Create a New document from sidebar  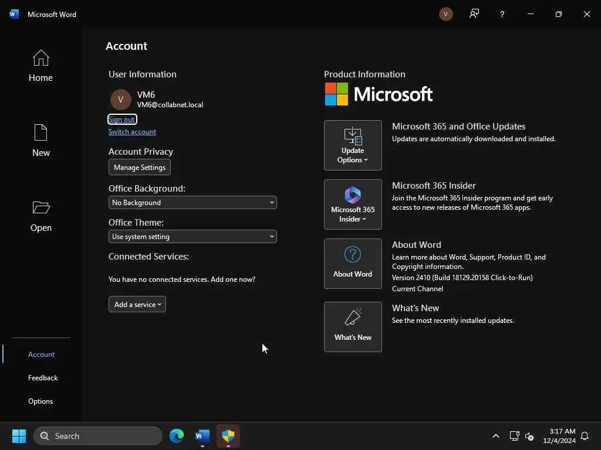click(x=40, y=141)
